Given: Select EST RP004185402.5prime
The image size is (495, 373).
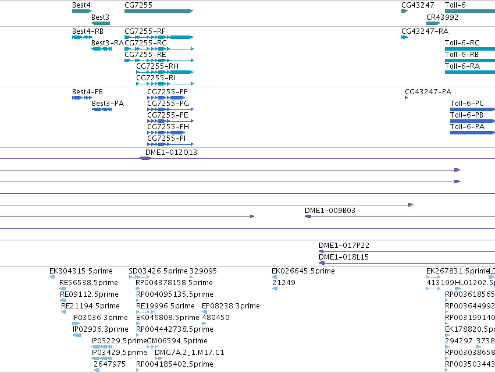Looking at the screenshot, I should tap(138, 370).
